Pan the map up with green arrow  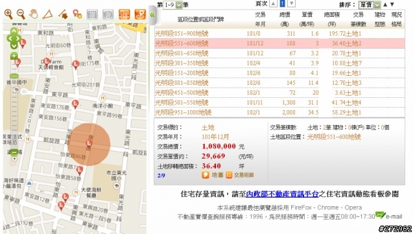coord(14,31)
